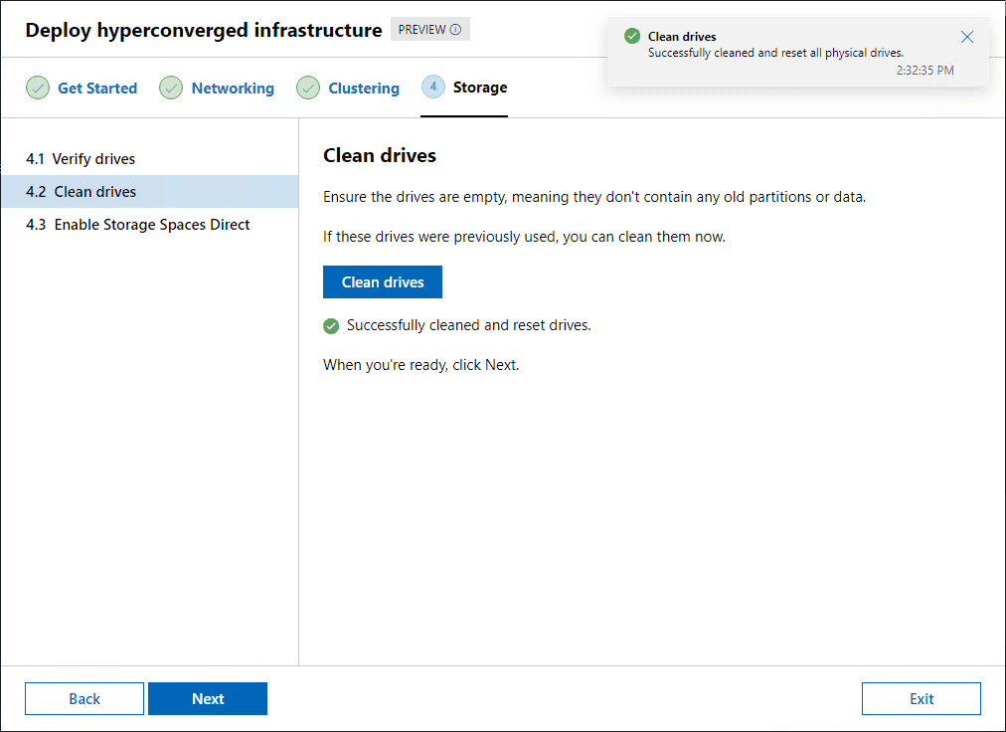Select 4.2 Clean drives step

pyautogui.click(x=82, y=192)
